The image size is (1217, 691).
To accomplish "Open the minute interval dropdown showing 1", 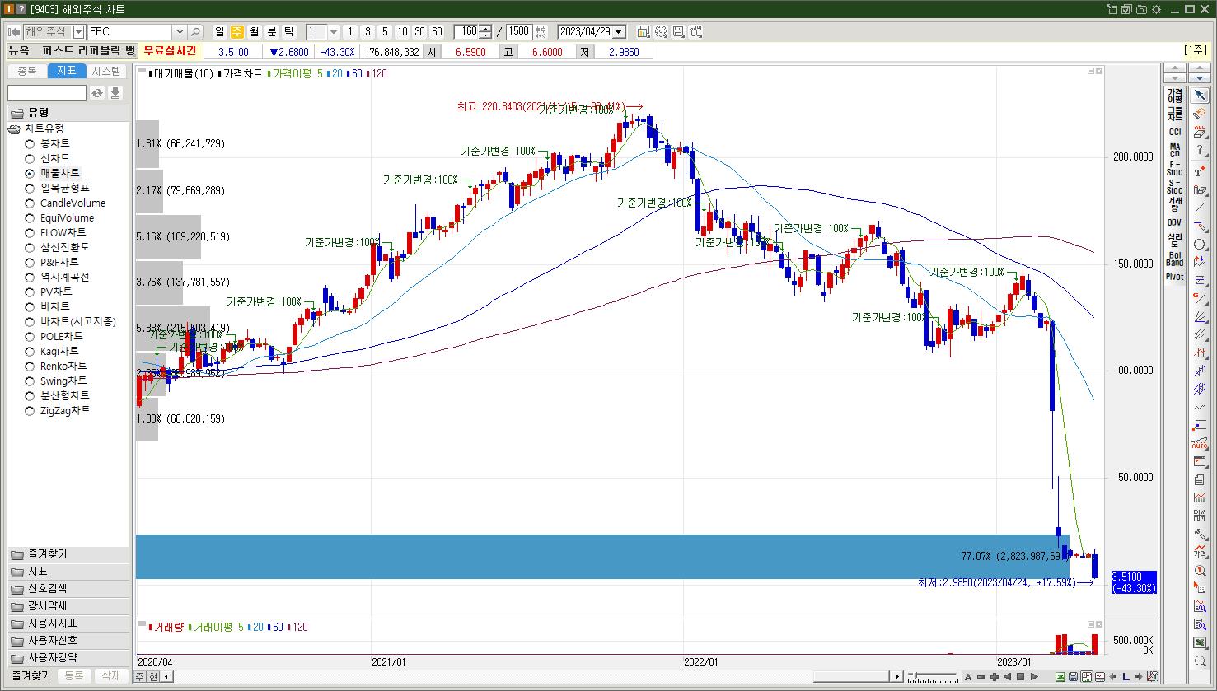I will pos(334,31).
